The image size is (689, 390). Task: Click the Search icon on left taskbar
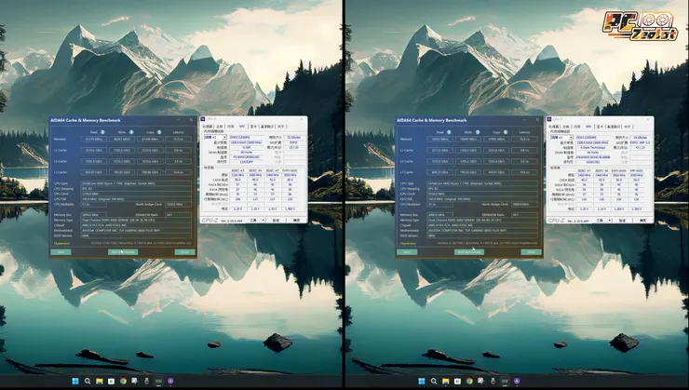tap(87, 382)
